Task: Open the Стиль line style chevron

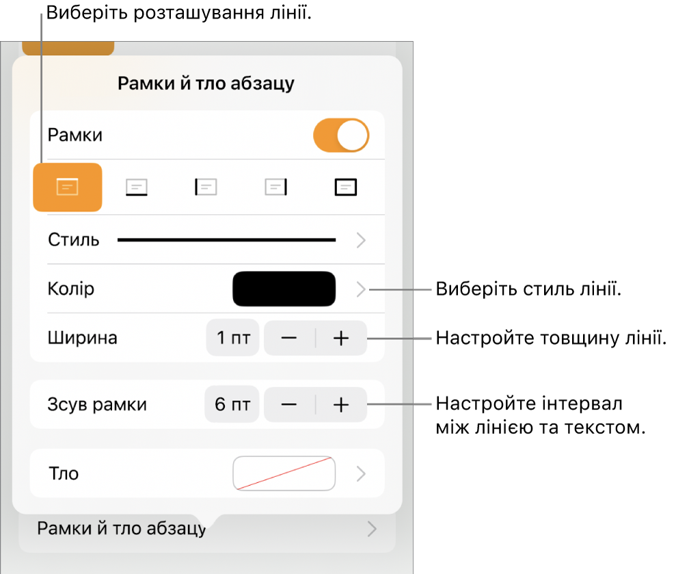Action: (x=361, y=240)
